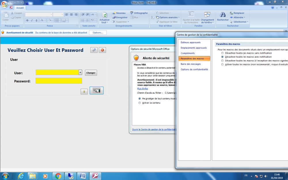288x180 pixels.
Task: Select 'Activer toutes les macros' option
Action: [x=222, y=65]
